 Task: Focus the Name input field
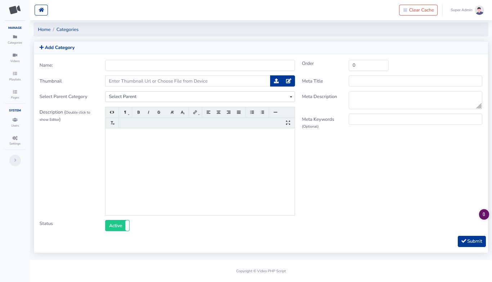[200, 65]
